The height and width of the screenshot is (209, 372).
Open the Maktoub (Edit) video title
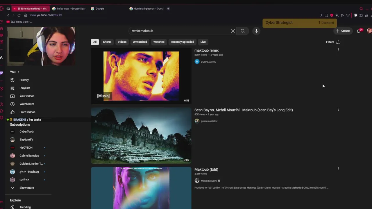point(206,170)
